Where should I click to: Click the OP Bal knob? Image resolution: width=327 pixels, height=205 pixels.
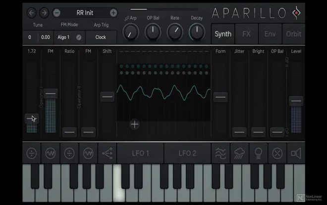153,32
